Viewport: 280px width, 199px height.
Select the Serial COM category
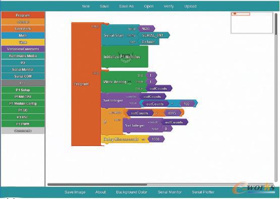click(23, 76)
